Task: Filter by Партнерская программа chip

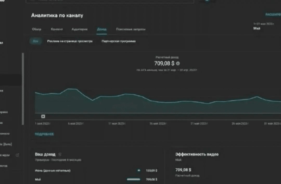Action: 118,41
